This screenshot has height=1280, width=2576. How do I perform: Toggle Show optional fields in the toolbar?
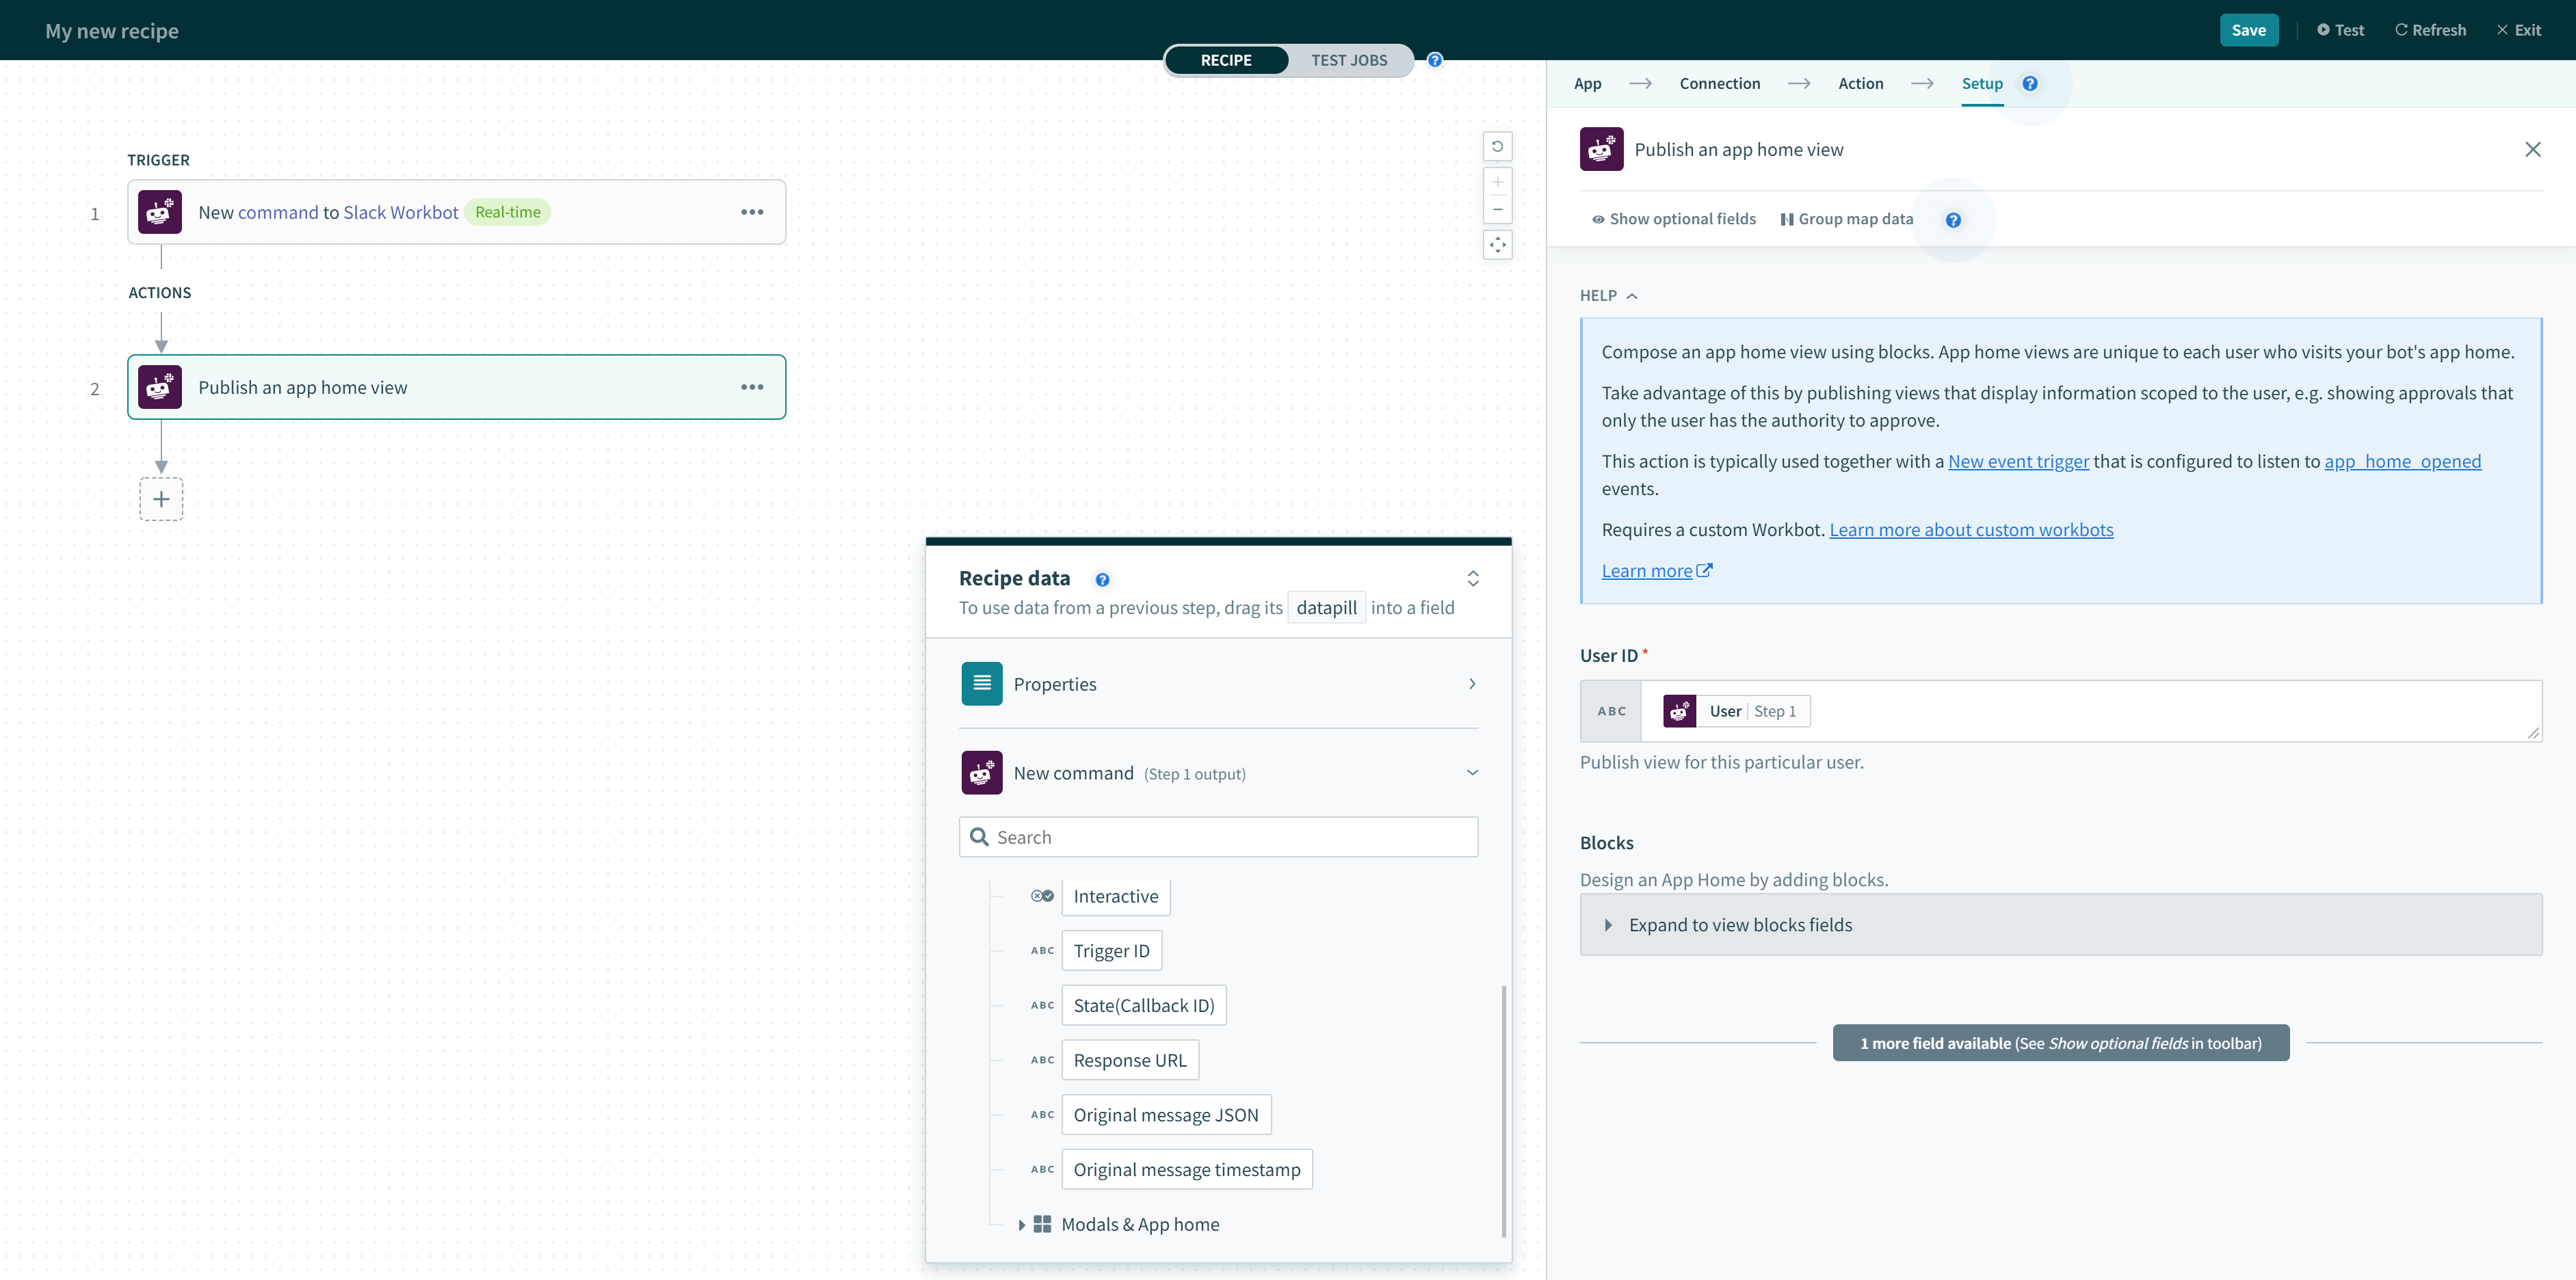[x=1673, y=218]
